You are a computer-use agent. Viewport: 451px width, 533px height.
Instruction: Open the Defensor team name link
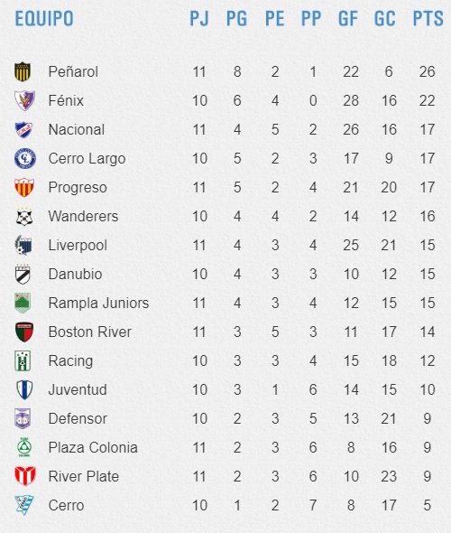(78, 418)
